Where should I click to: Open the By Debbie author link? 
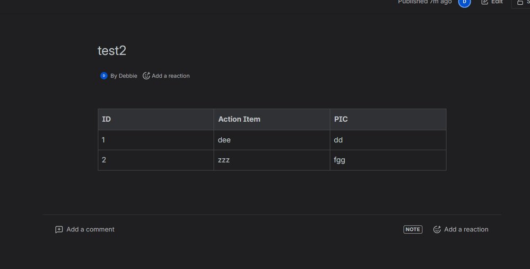[x=124, y=76]
